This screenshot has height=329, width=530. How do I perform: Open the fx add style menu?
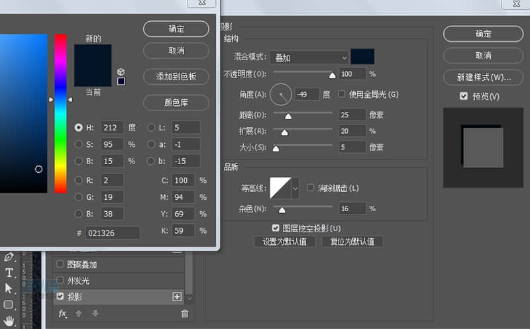coord(62,314)
